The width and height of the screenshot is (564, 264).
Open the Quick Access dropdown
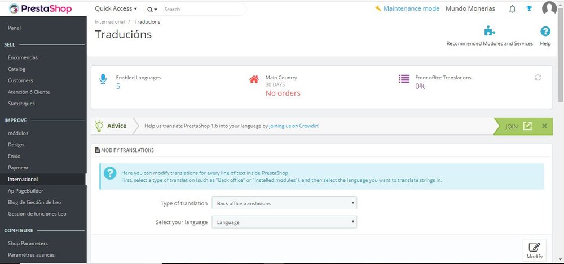pyautogui.click(x=116, y=8)
